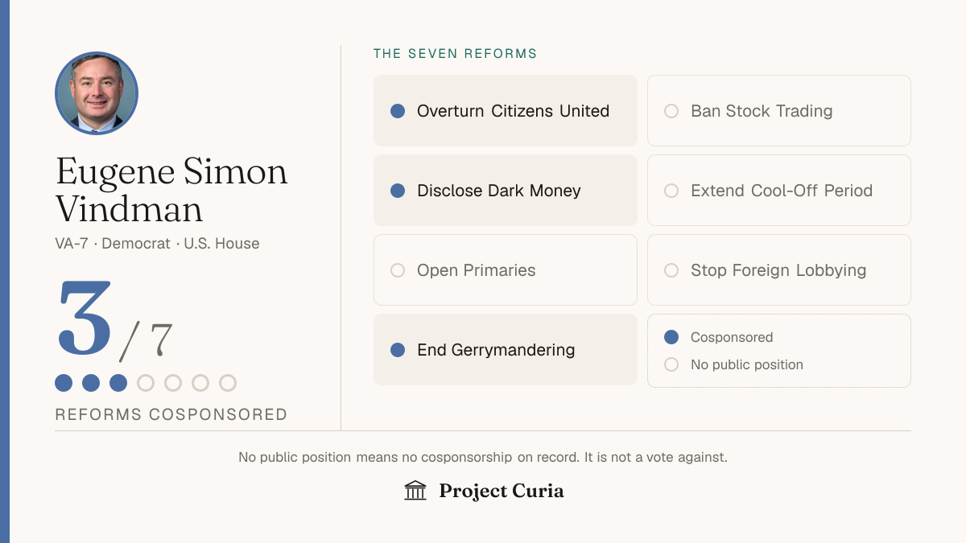The width and height of the screenshot is (966, 543).
Task: Open the Ban Stock Trading card
Action: pos(779,111)
